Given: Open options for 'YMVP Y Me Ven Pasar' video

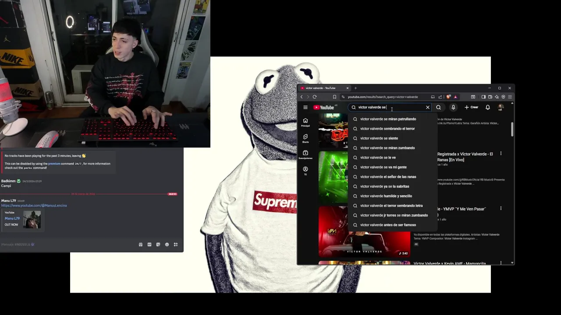Looking at the screenshot, I should tap(501, 208).
